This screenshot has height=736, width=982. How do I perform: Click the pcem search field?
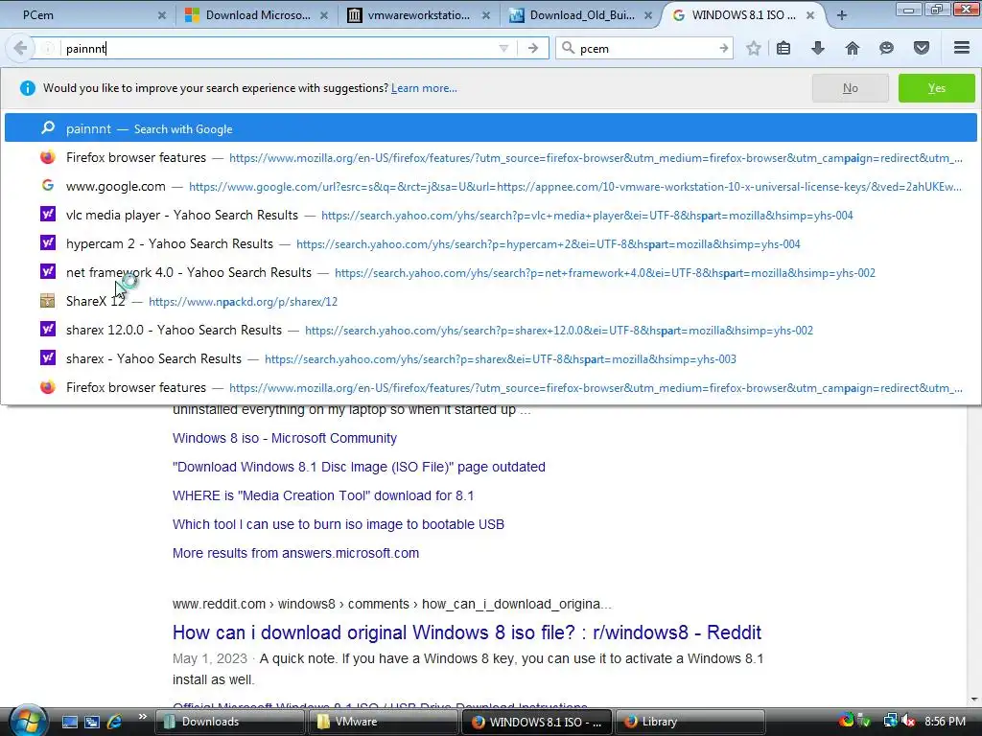coord(645,48)
